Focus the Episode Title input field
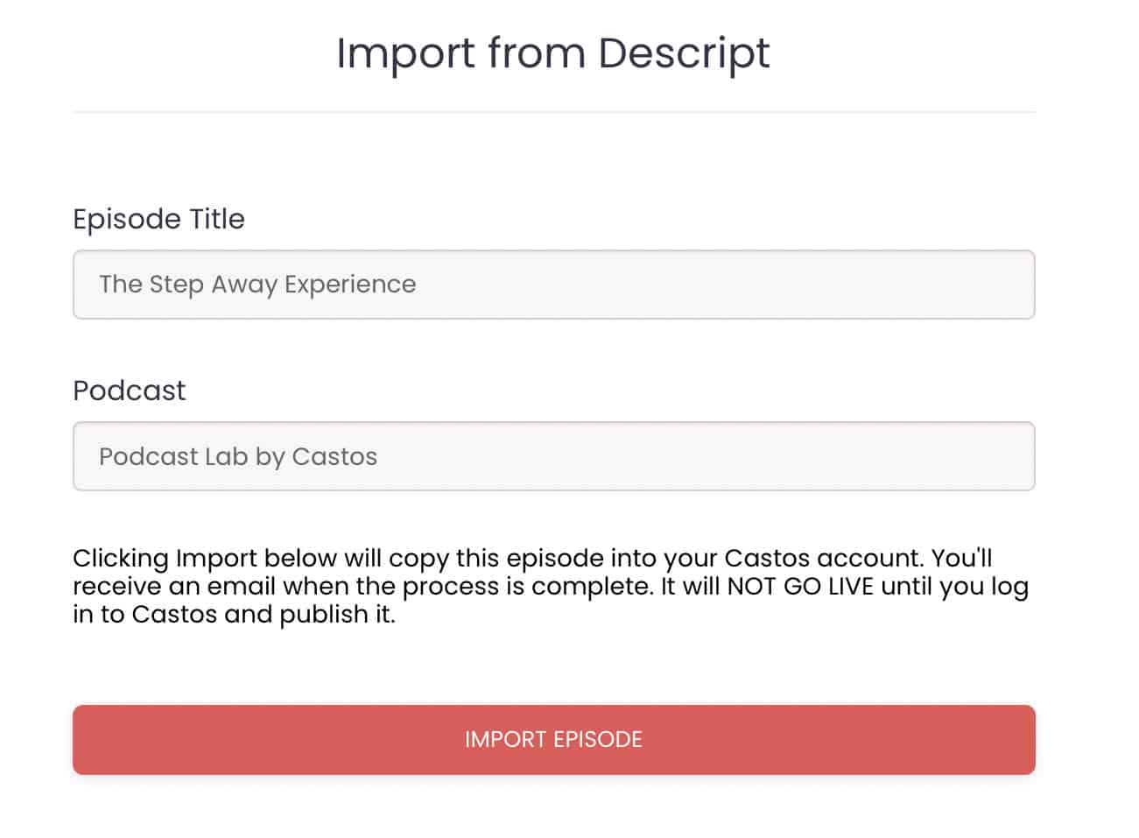The width and height of the screenshot is (1139, 838). pyautogui.click(x=553, y=285)
